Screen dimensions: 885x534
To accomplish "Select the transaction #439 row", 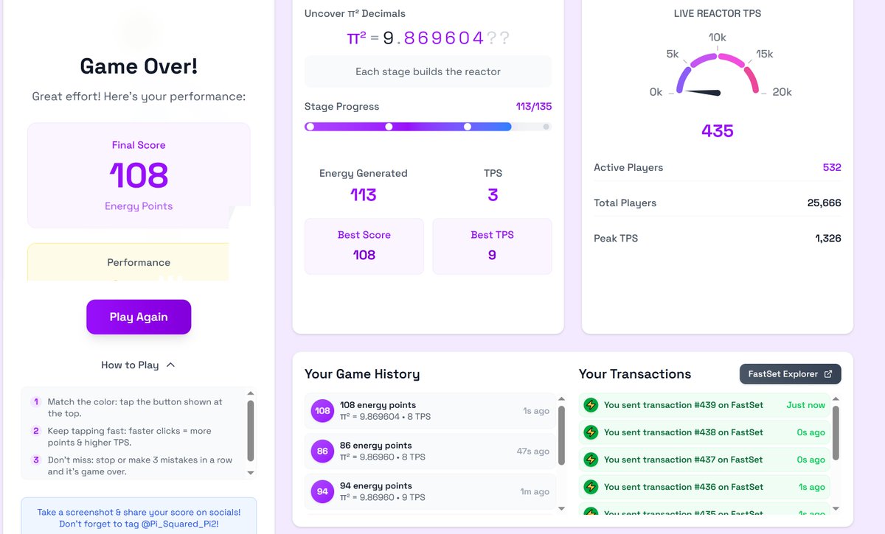I will point(704,405).
